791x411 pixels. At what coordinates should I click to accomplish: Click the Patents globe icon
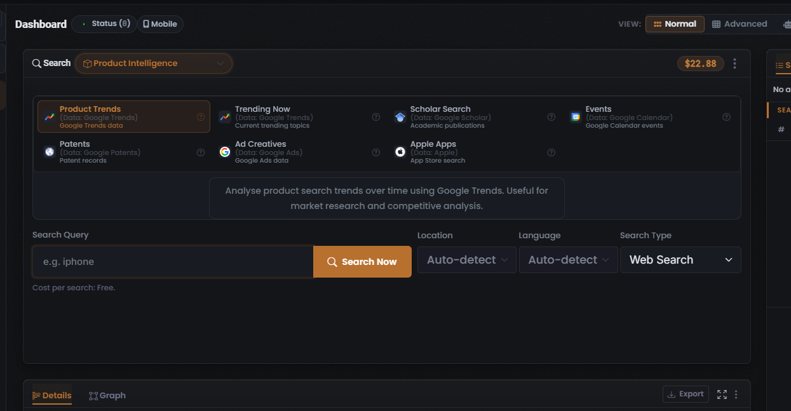click(49, 152)
